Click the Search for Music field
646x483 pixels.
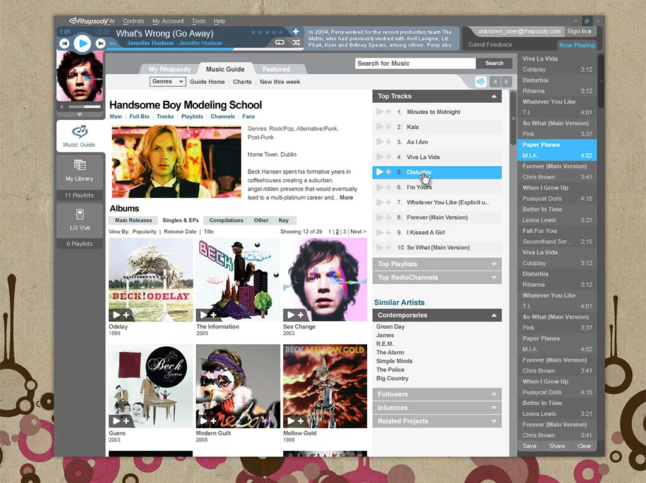coord(415,63)
